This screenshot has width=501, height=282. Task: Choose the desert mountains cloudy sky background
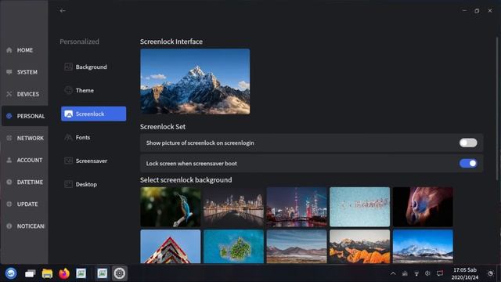pyautogui.click(x=297, y=247)
